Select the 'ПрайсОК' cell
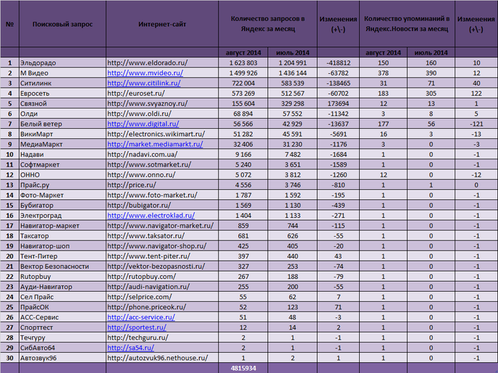 coord(62,307)
